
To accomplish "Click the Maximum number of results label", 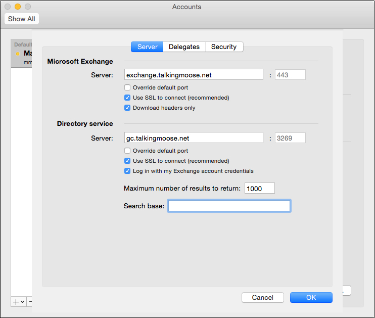I will (182, 188).
